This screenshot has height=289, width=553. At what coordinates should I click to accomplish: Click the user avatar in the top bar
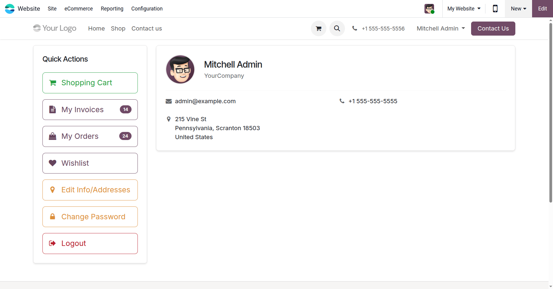point(429,9)
